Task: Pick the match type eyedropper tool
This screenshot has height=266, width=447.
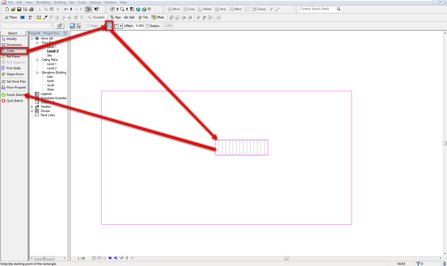Action: (x=45, y=18)
